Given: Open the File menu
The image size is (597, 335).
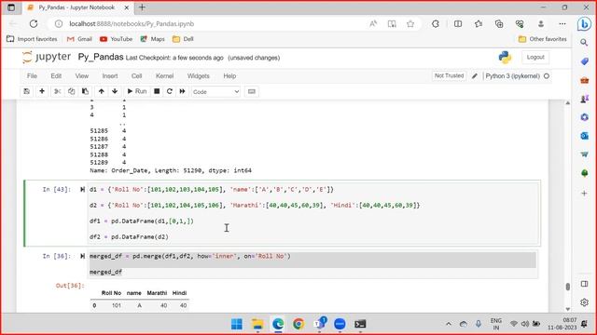Looking at the screenshot, I should coord(32,76).
